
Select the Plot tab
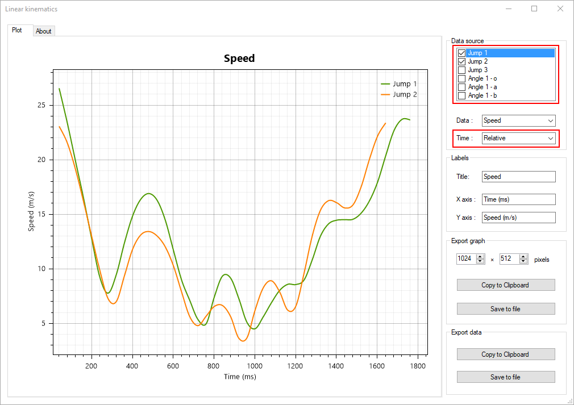pyautogui.click(x=17, y=30)
